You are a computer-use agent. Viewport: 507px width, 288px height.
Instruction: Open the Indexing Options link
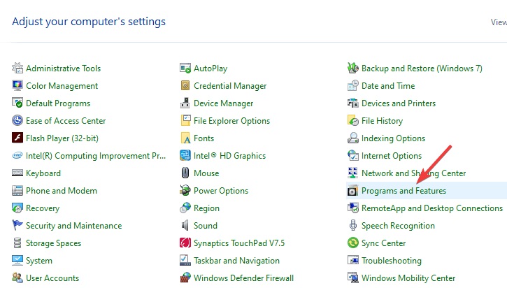point(393,138)
